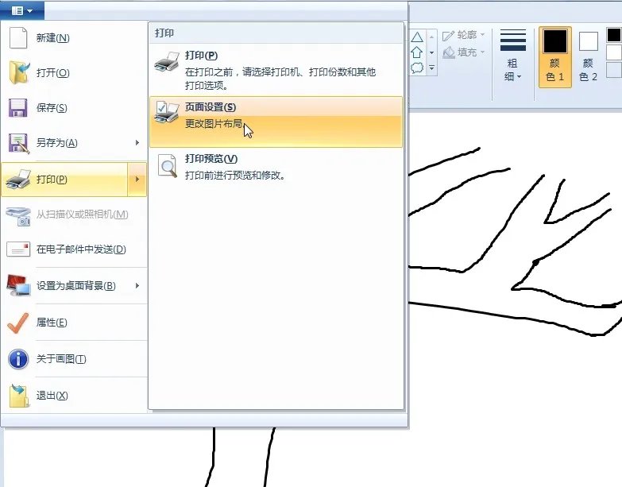Click 页面设置(S) in the print submenu

276,122
